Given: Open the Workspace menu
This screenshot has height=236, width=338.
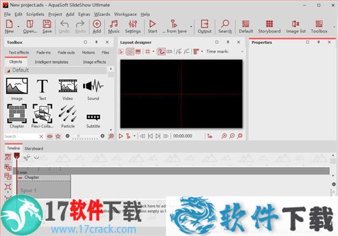Looking at the screenshot, I should (x=125, y=14).
